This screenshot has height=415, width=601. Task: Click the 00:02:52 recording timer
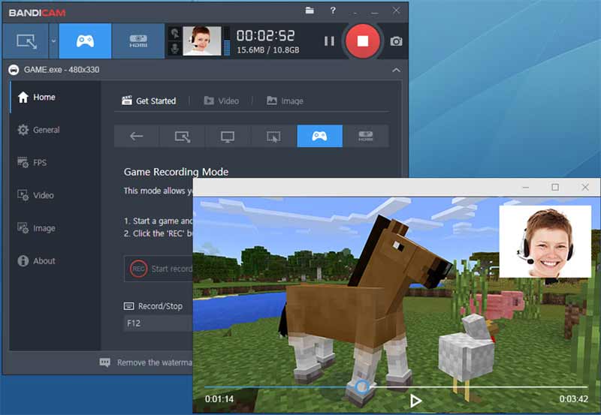[266, 35]
